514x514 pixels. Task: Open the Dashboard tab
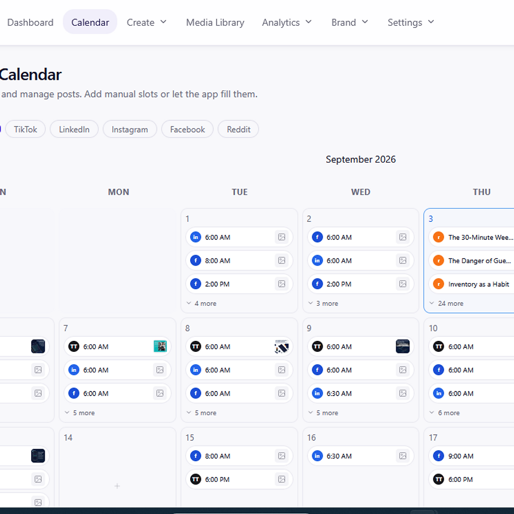coord(30,22)
